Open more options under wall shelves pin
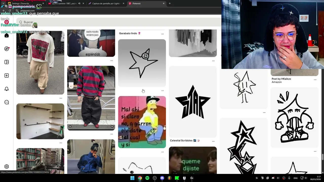 [x=61, y=143]
